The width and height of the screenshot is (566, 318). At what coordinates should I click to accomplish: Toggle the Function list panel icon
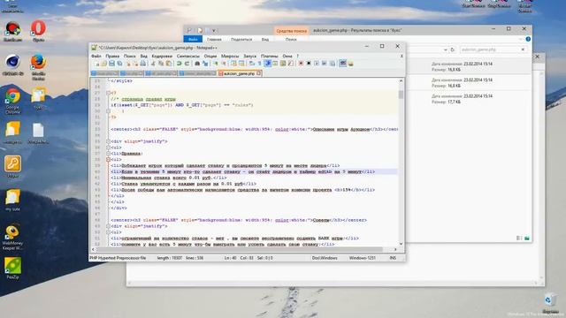point(291,64)
